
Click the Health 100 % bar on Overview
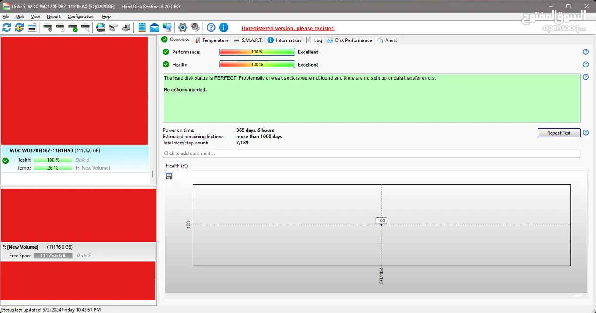(257, 64)
